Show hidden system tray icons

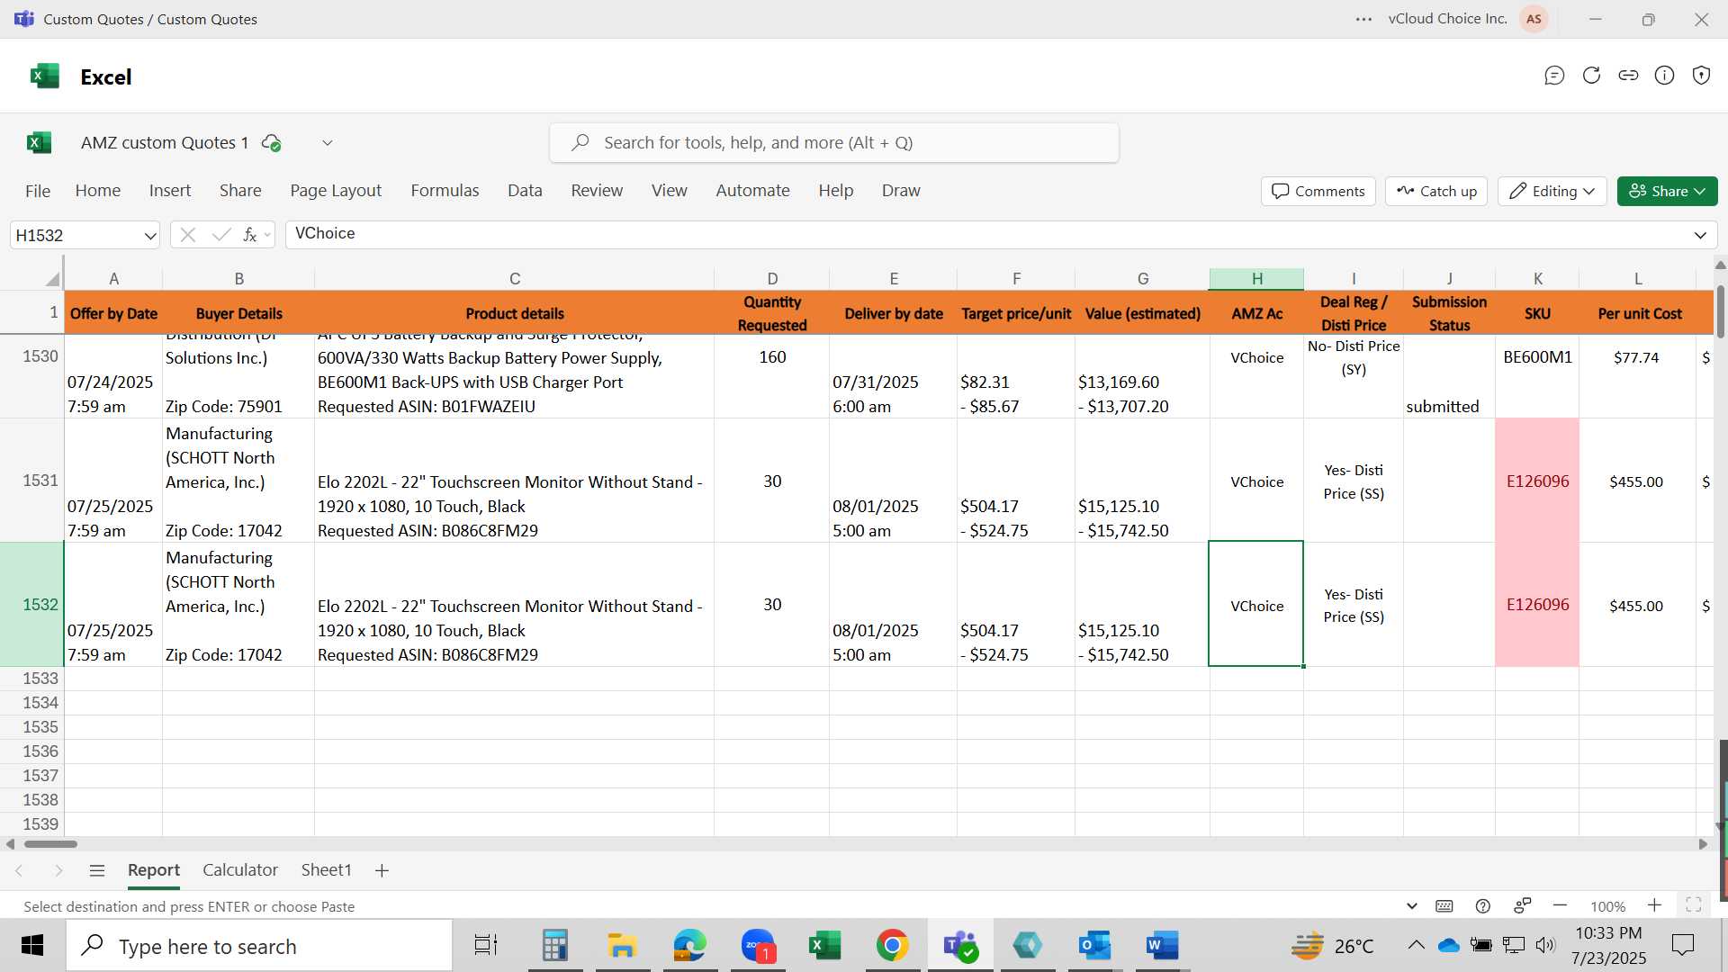(x=1416, y=945)
